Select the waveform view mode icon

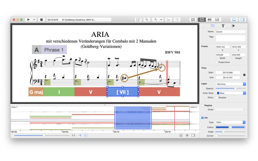tap(209, 20)
